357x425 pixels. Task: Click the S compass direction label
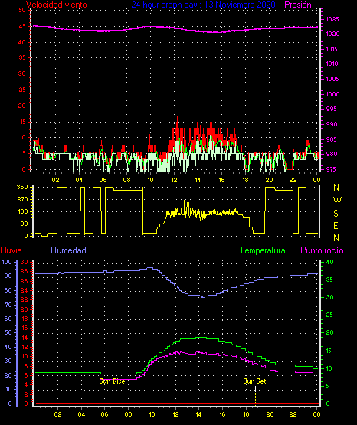[336, 214]
